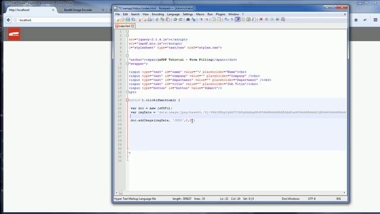
Task: Click the Zoom In toolbar icon
Action: pos(201,20)
